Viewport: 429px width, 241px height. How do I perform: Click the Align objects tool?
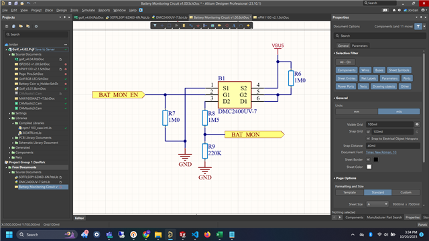[x=176, y=25]
